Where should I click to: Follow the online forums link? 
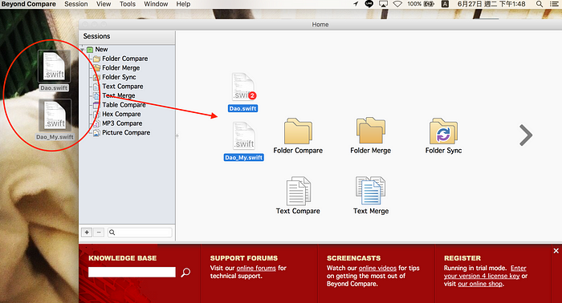pyautogui.click(x=256, y=268)
